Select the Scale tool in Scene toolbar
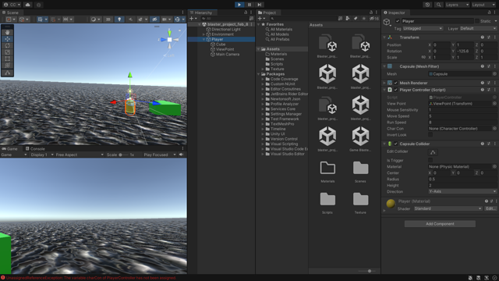 (x=7, y=52)
